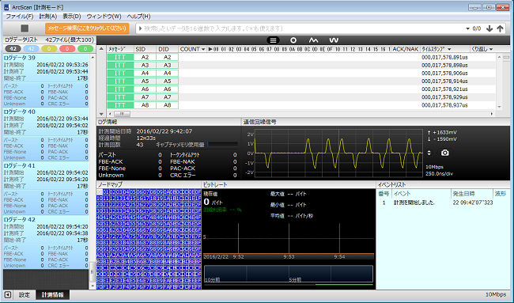Image resolution: width=514 pixels, height=303 pixels.
Task: Toggle the yellow 0 log filter pill
Action: (x=49, y=49)
